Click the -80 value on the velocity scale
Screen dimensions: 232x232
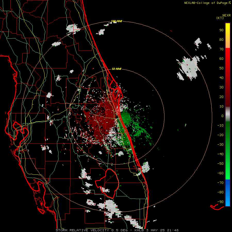[x=220, y=192]
